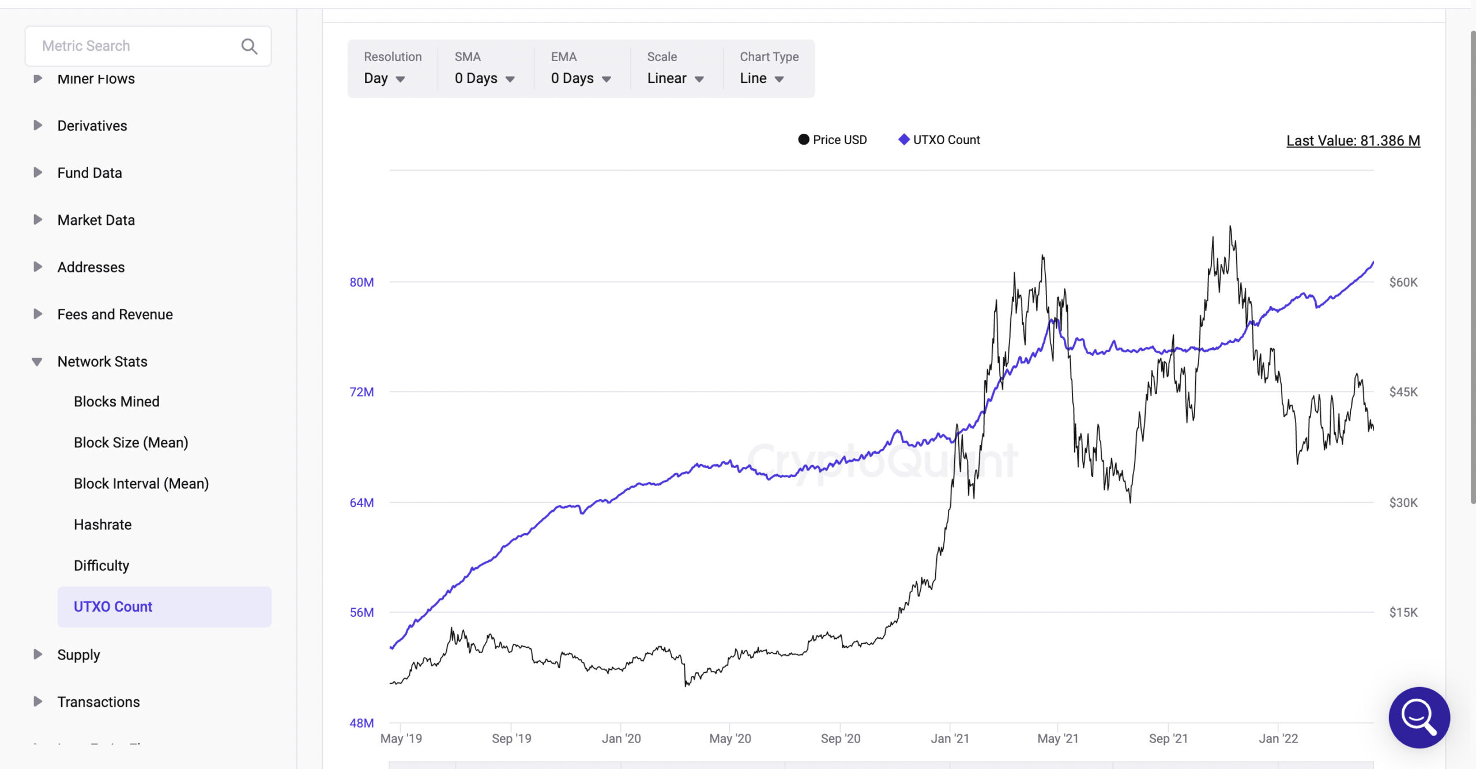The width and height of the screenshot is (1476, 769).
Task: Toggle the Price USD legend series
Action: coord(833,140)
